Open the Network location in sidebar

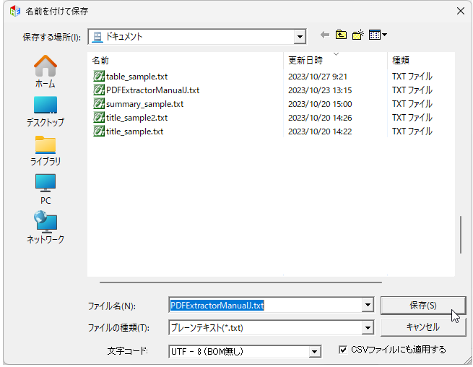point(45,227)
